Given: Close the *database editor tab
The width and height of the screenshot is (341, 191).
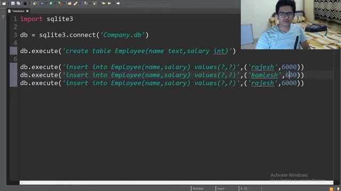Looking at the screenshot, I should [27, 11].
